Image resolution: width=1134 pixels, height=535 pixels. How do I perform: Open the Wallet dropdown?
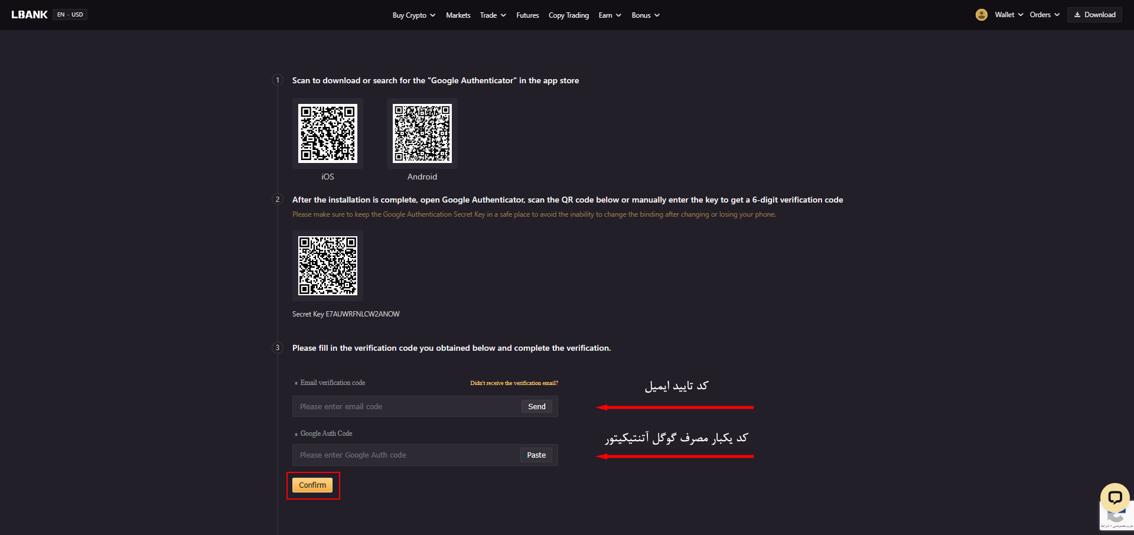coord(1009,15)
